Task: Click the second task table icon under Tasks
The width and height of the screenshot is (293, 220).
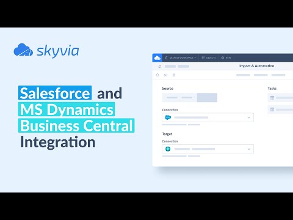Action: (x=272, y=109)
